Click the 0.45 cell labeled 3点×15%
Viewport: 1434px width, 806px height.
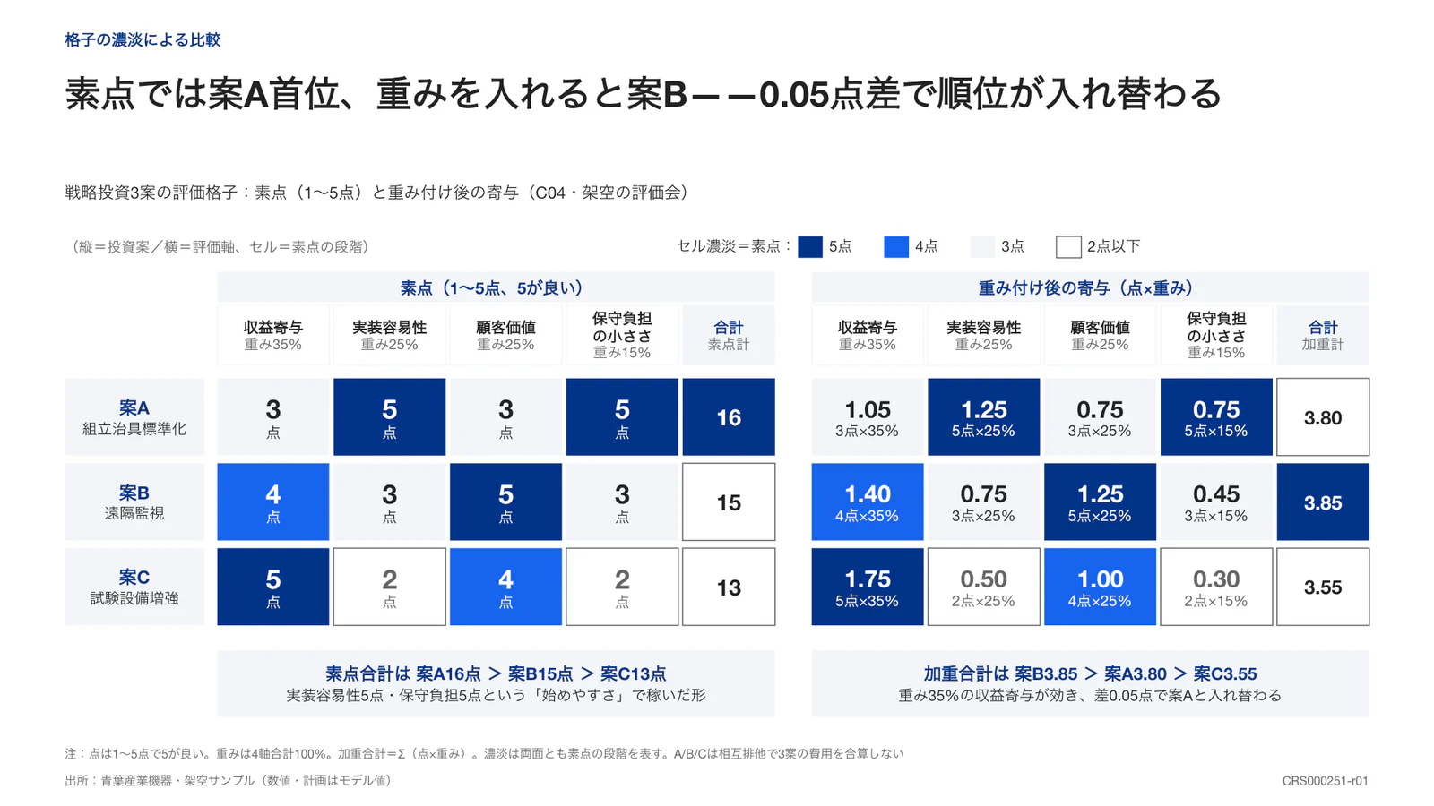pos(1216,502)
